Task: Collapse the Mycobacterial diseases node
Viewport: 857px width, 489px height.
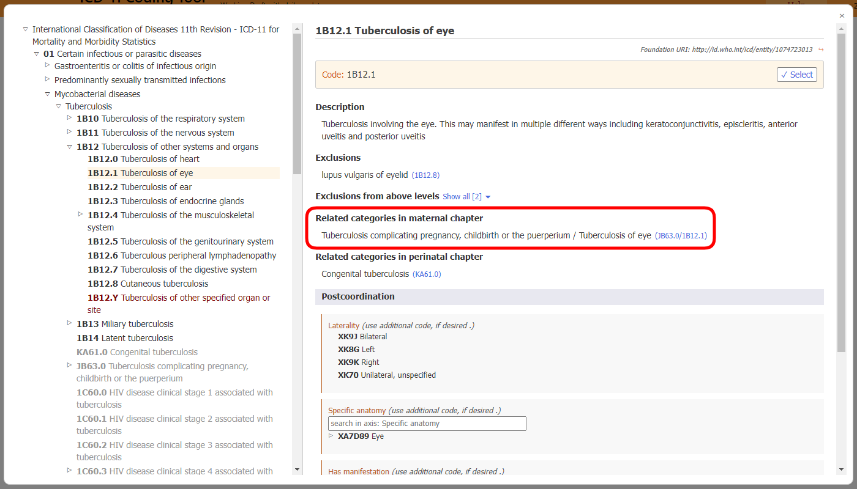Action: 47,93
